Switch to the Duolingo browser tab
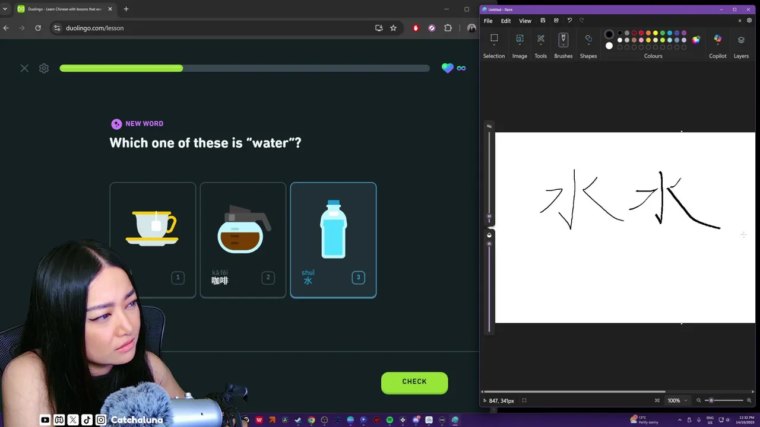760x427 pixels. click(65, 9)
